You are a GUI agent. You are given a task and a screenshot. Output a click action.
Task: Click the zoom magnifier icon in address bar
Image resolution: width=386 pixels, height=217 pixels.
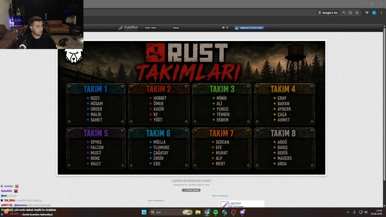coord(344,13)
